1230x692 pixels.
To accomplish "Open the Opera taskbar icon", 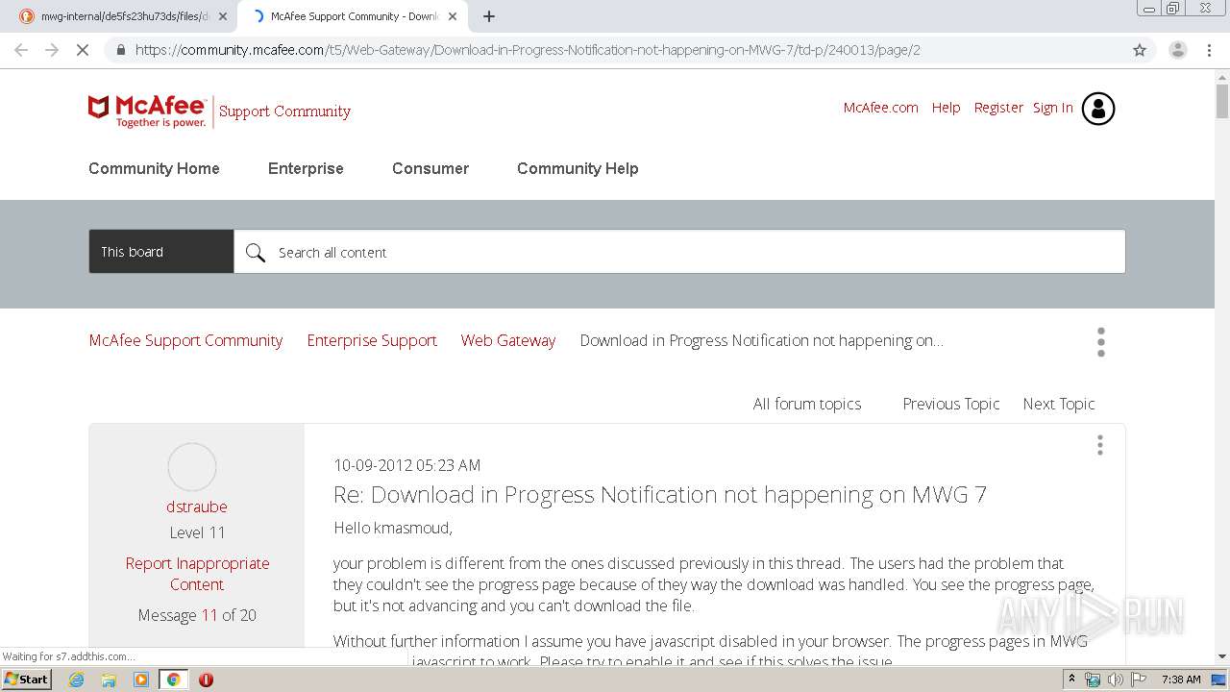I will coord(206,680).
